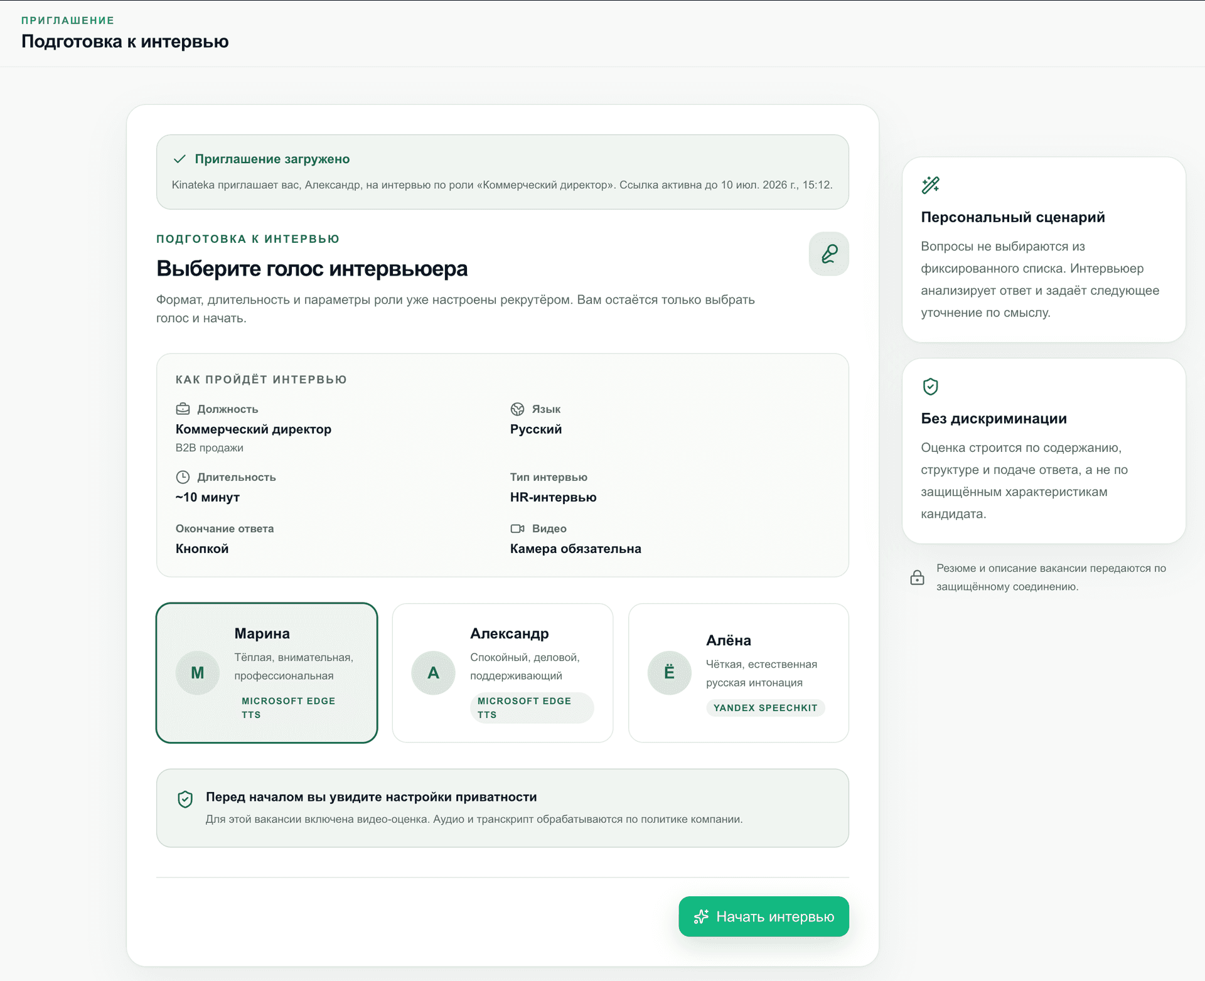Click the secure connection note about Резюме

(x=1051, y=577)
